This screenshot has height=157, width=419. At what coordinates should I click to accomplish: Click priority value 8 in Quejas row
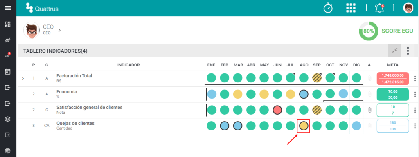pyautogui.click(x=34, y=126)
